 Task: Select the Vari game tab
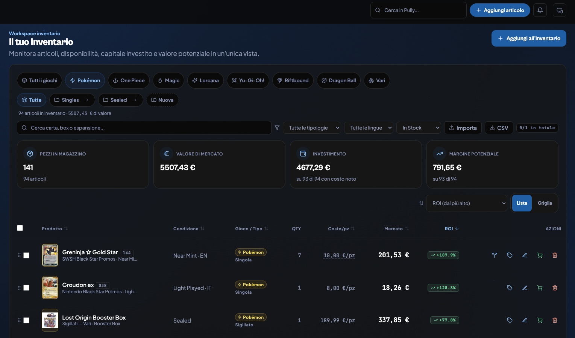(377, 80)
